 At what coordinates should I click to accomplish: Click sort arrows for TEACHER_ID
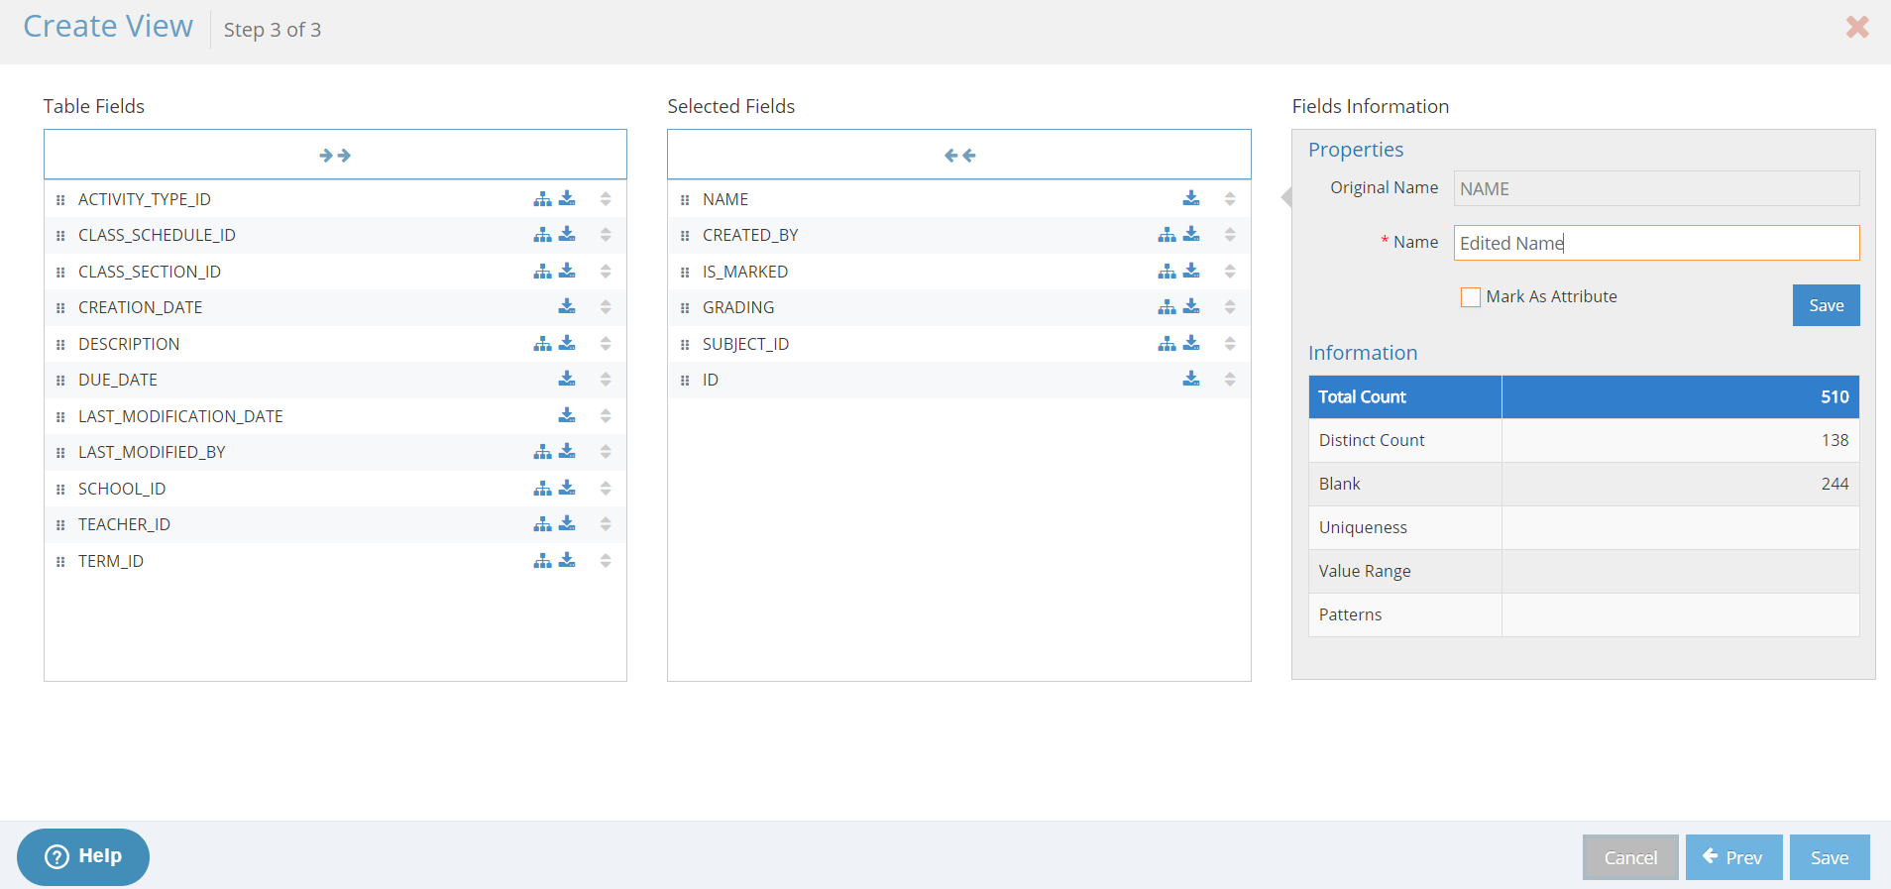(x=606, y=524)
